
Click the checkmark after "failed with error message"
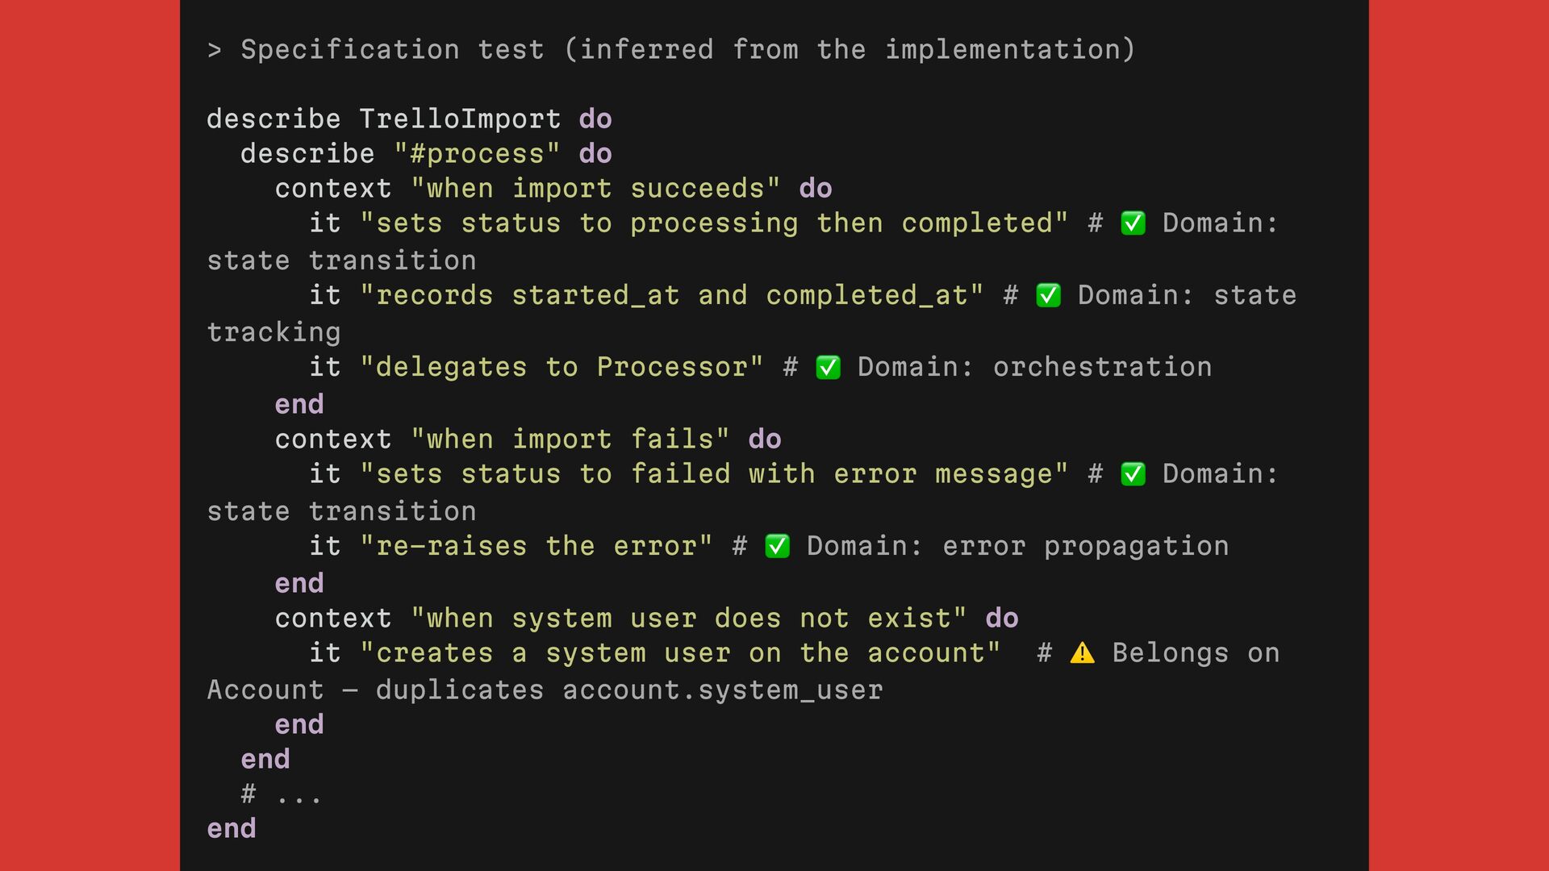1133,474
